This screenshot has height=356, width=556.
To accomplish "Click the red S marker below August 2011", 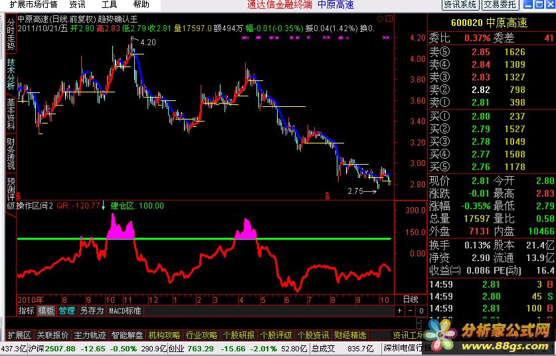I will (327, 196).
